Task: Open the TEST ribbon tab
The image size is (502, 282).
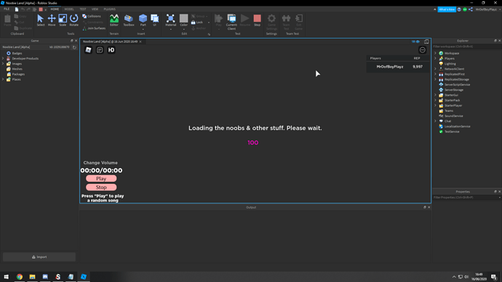Action: click(83, 9)
